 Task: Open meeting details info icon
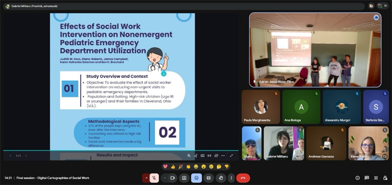pos(357,178)
